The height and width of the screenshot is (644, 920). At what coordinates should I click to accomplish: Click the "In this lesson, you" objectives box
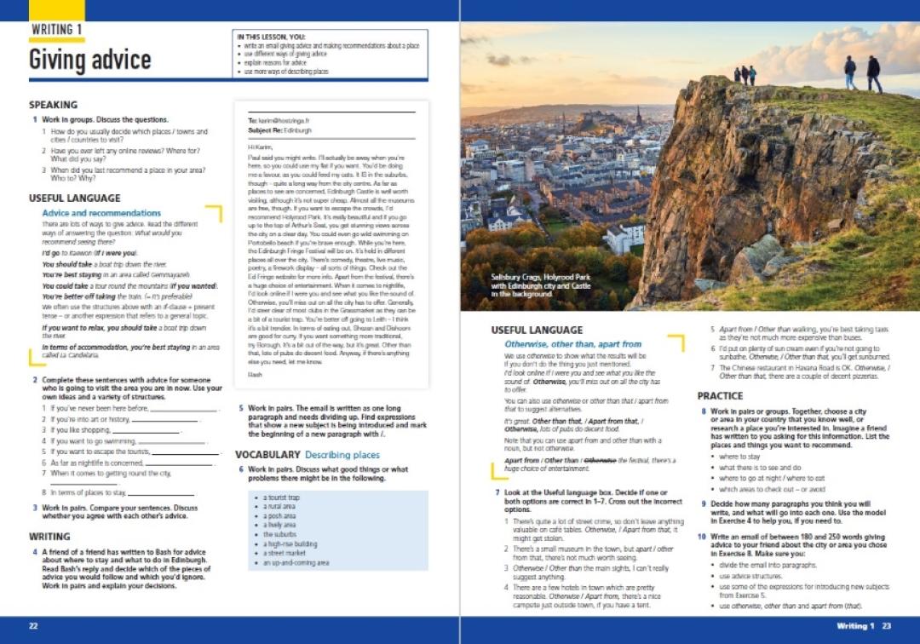(331, 55)
